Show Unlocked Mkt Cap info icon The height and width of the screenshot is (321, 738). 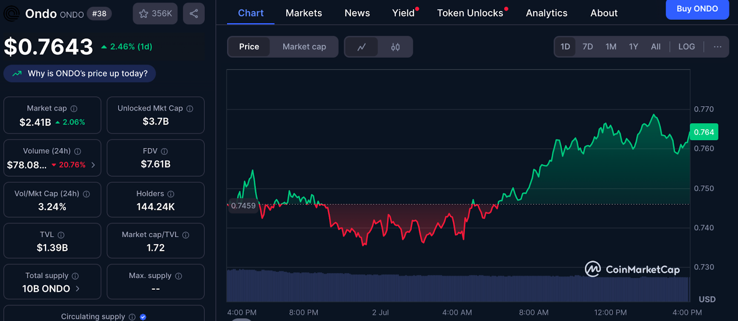pyautogui.click(x=190, y=109)
